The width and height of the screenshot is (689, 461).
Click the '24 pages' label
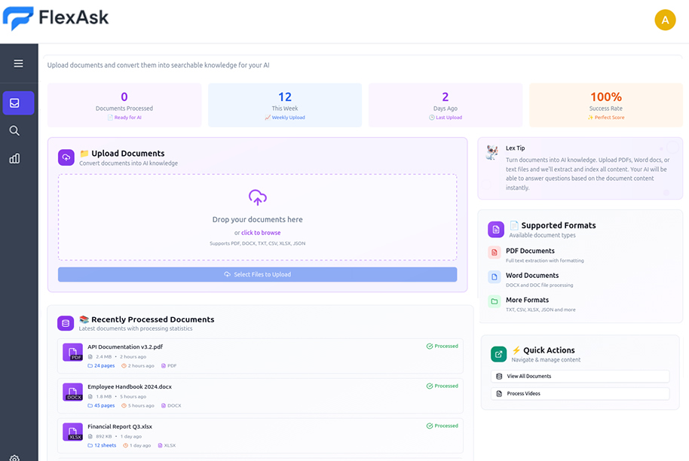tap(104, 366)
